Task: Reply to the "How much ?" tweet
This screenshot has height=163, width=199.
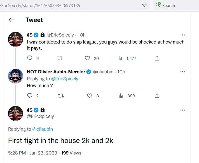Action: (x=30, y=96)
